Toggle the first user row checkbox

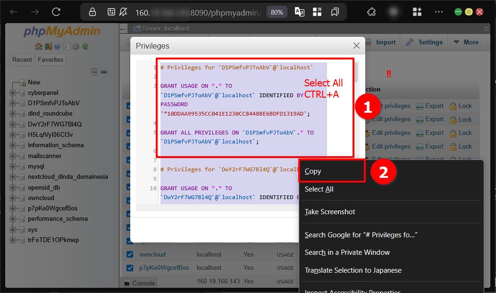tap(130, 106)
